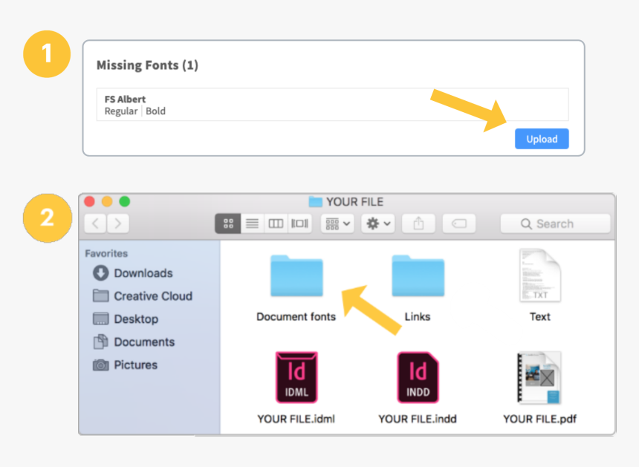Select the YOUR FILE.indd InDesign icon
Viewport: 639px width, 467px height.
click(x=418, y=377)
